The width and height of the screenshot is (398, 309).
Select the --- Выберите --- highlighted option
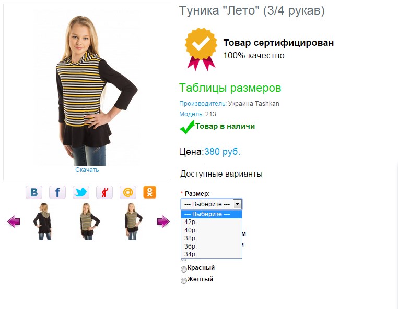click(x=212, y=214)
